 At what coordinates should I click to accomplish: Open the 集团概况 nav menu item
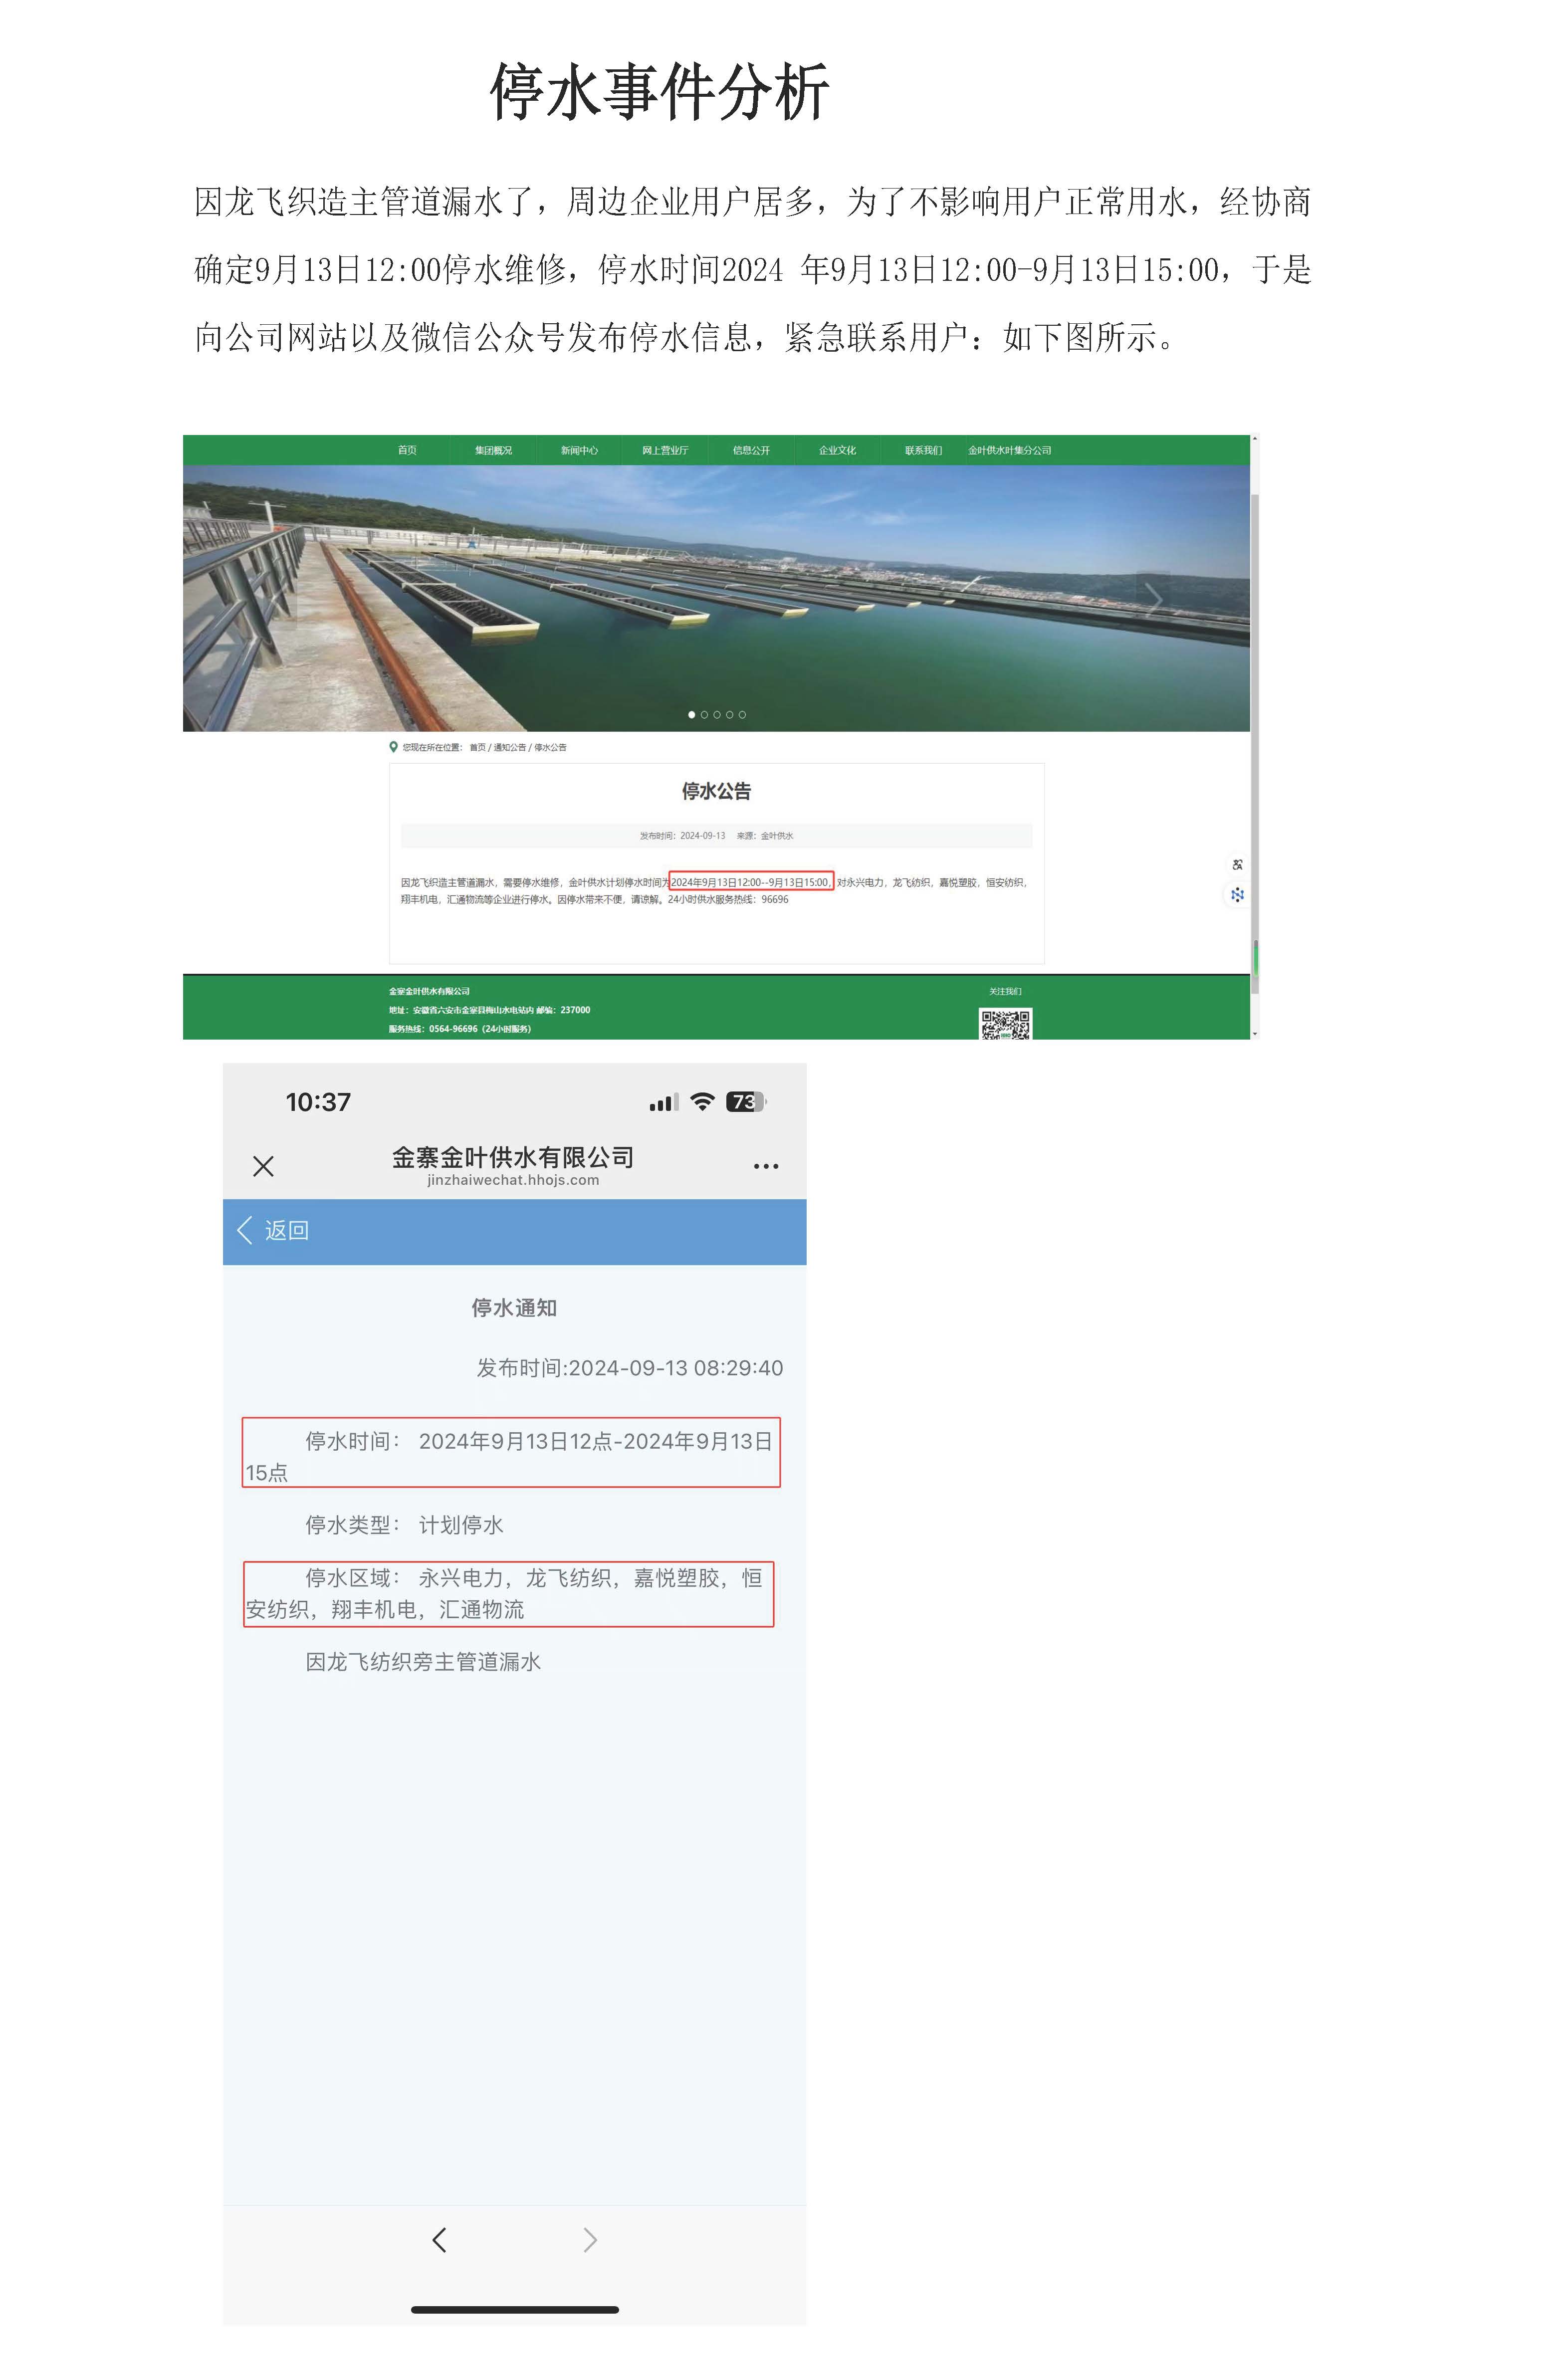pos(493,450)
